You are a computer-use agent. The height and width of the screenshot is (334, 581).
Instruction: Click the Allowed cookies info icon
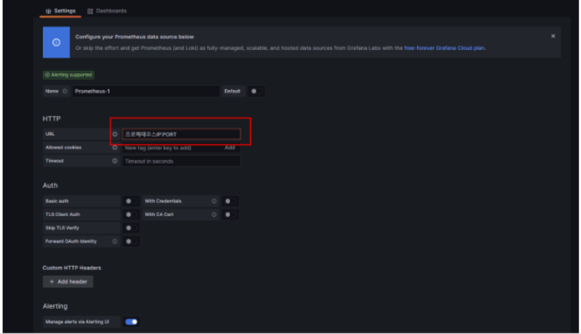[x=115, y=147]
